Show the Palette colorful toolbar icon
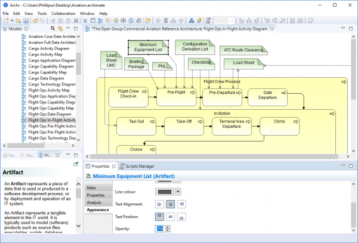The height and width of the screenshot is (243, 358). 116,21
